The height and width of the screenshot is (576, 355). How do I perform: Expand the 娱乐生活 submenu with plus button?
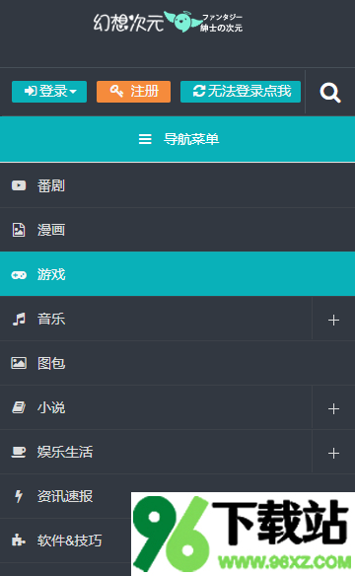tap(333, 453)
